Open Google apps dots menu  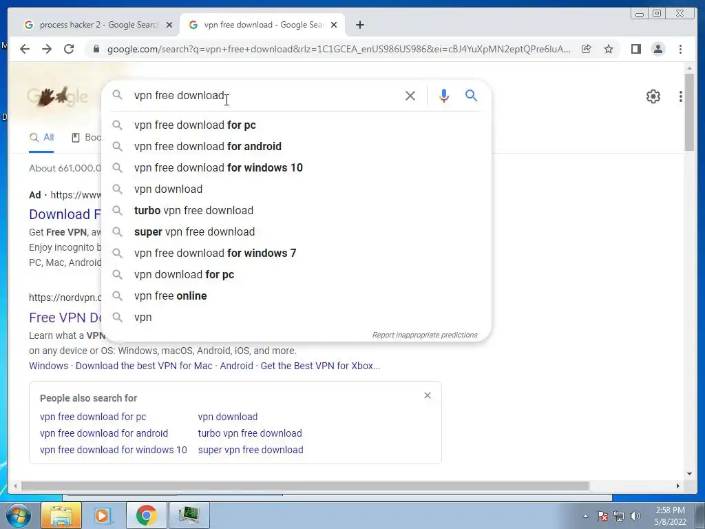click(681, 96)
